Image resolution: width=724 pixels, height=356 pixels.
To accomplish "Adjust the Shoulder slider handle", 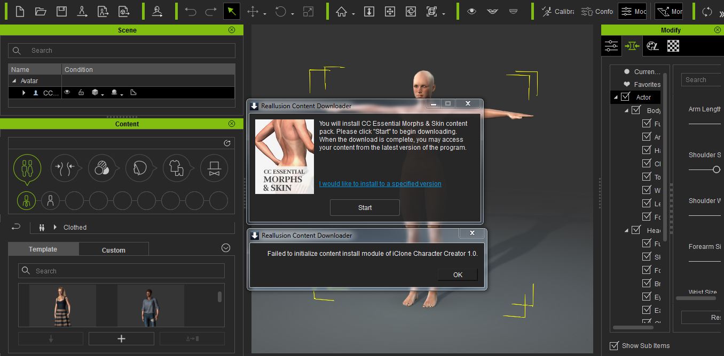I will point(716,169).
